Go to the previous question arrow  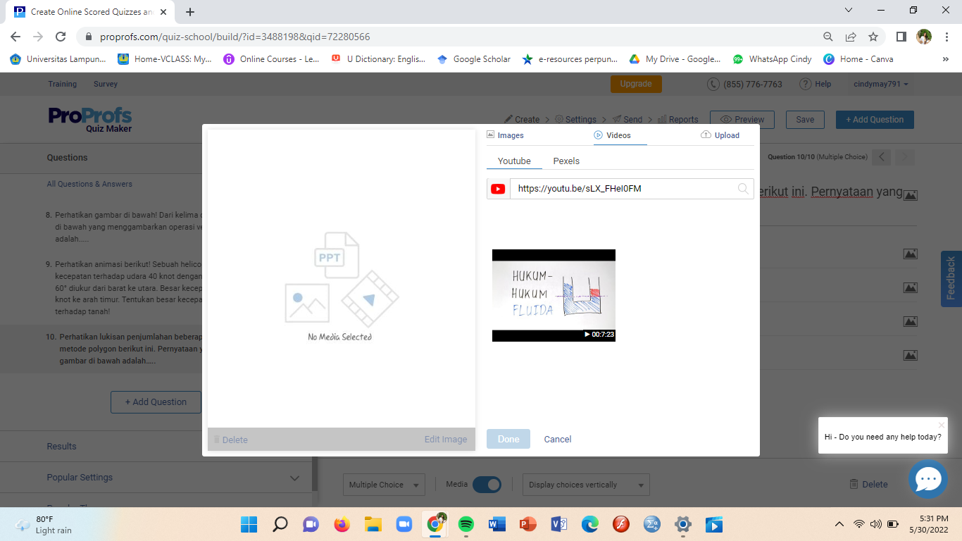(x=882, y=157)
